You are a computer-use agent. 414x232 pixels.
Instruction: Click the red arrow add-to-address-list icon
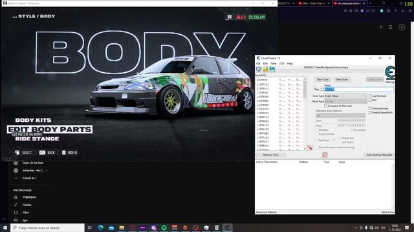pos(310,148)
